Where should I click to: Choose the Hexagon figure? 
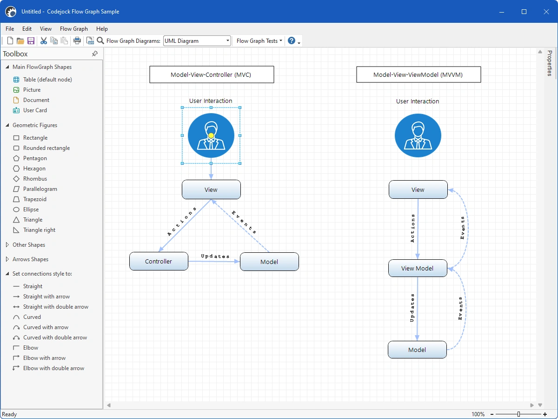click(34, 169)
